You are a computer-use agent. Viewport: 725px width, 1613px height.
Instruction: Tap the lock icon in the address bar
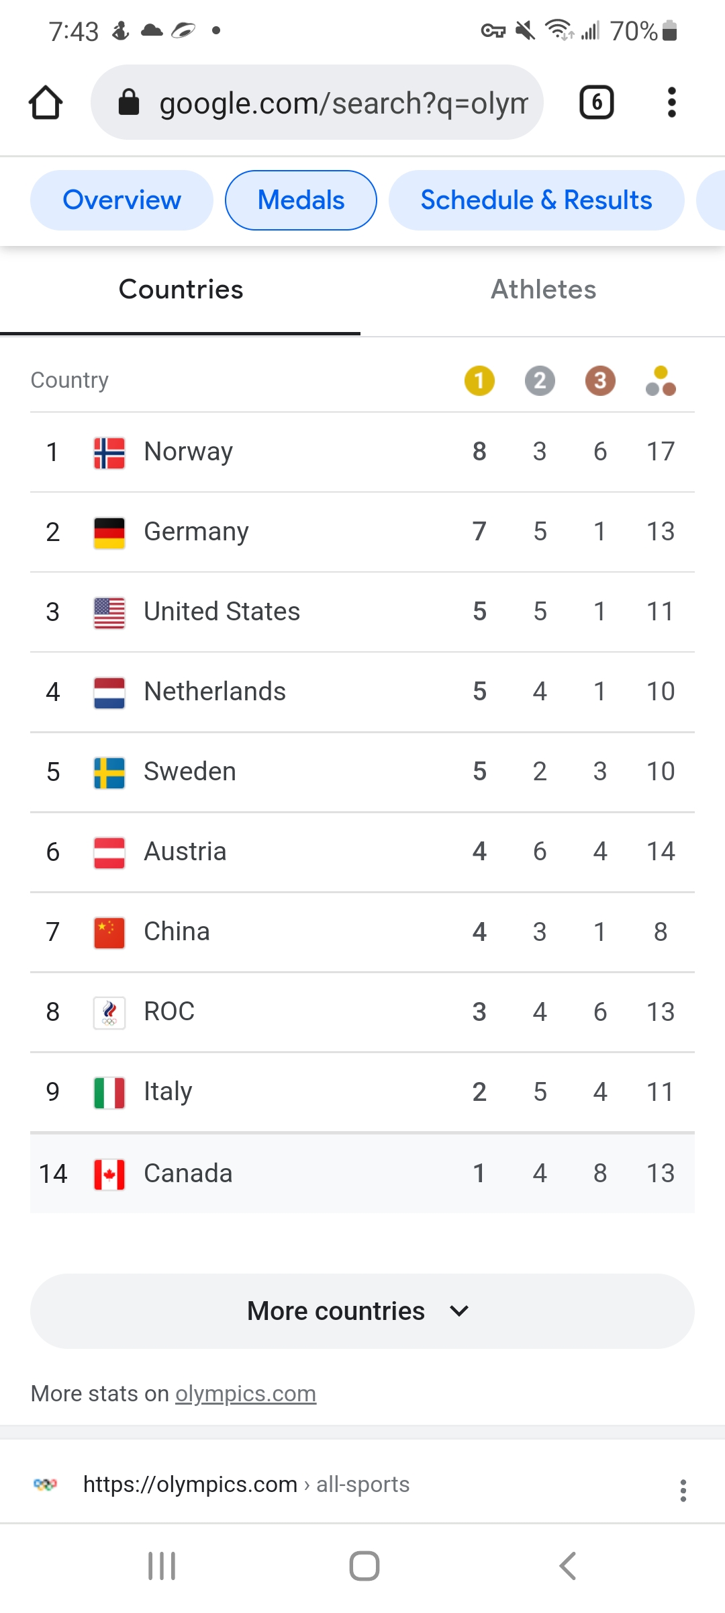[129, 103]
